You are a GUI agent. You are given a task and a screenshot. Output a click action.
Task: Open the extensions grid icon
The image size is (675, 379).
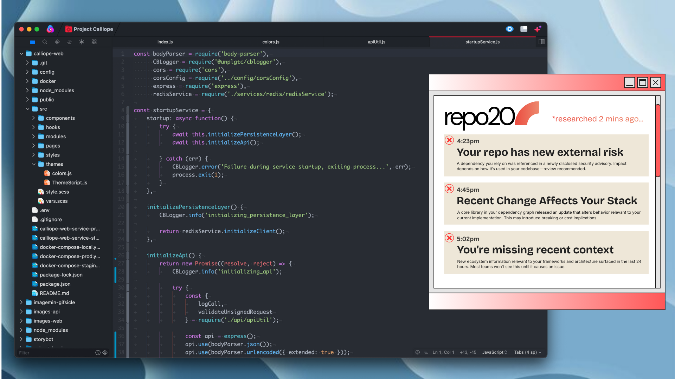94,42
